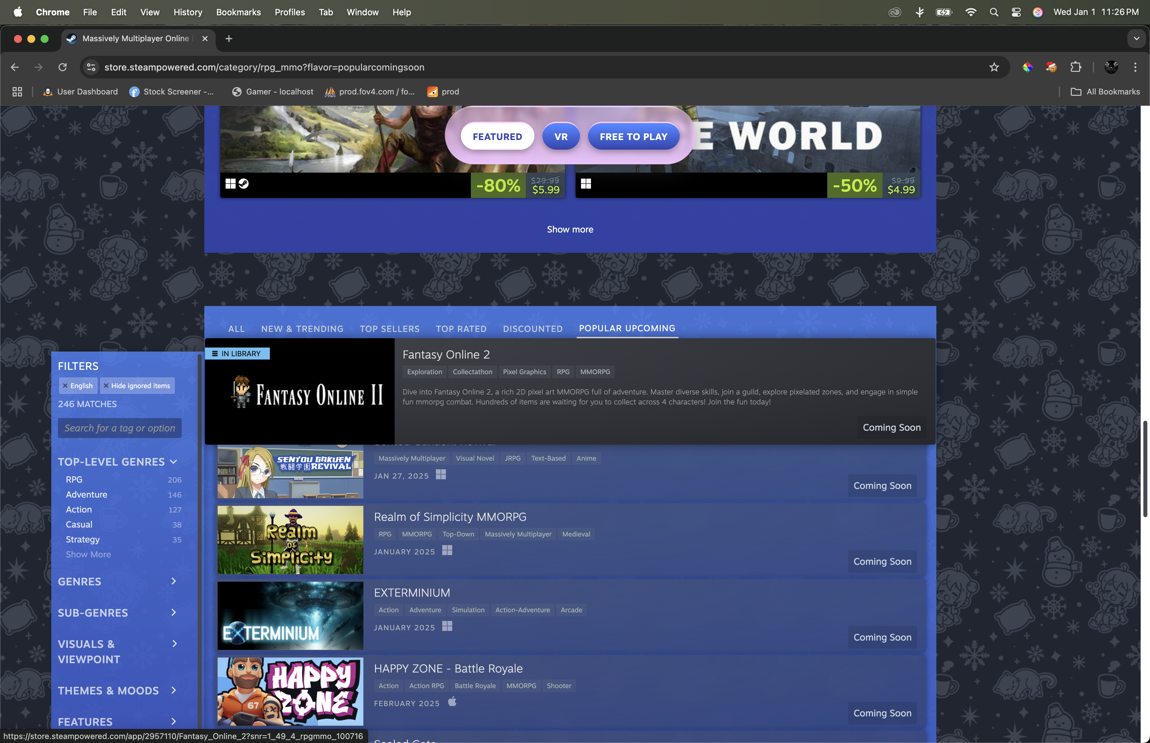Image resolution: width=1150 pixels, height=743 pixels.
Task: Click the Featured pill button
Action: pos(497,137)
